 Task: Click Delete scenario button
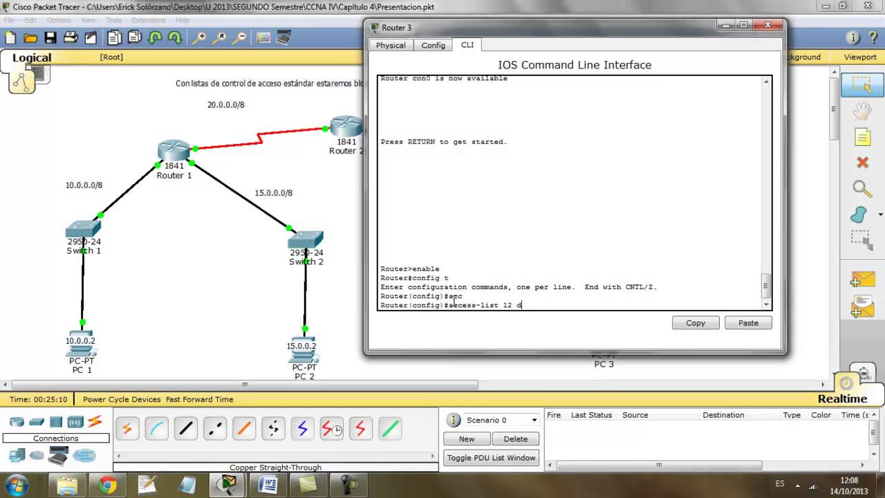(516, 439)
